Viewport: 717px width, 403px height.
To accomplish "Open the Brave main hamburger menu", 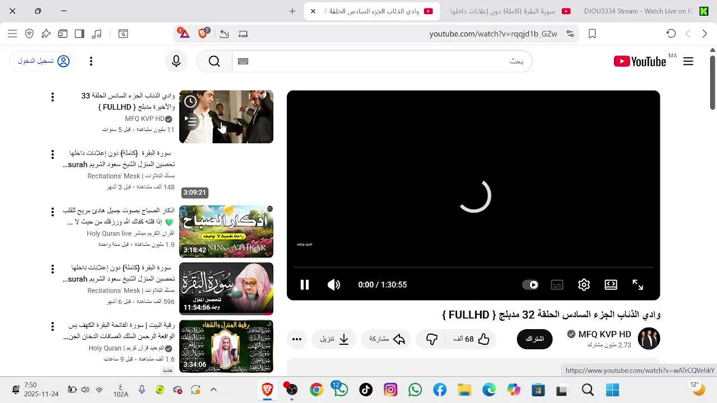I will 12,34.
